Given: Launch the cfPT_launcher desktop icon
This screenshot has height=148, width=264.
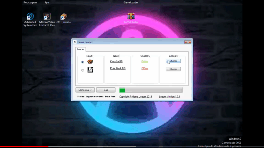Looking at the screenshot, I should coord(63,17).
